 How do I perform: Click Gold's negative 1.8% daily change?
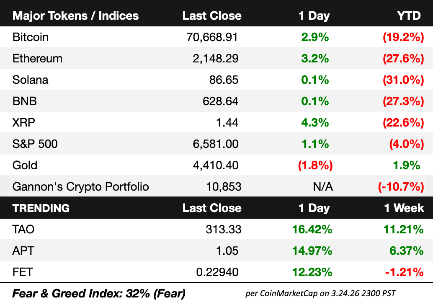pos(315,165)
